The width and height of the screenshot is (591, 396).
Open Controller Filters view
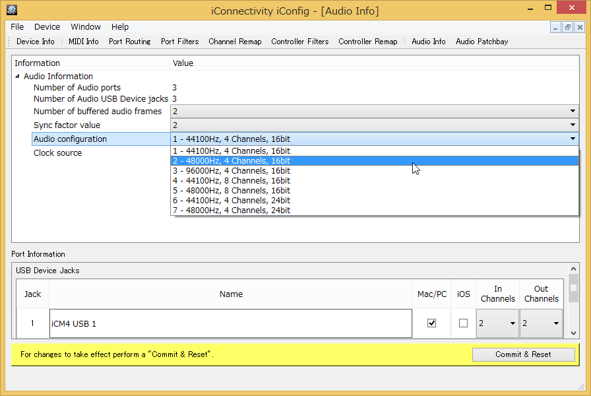tap(299, 42)
